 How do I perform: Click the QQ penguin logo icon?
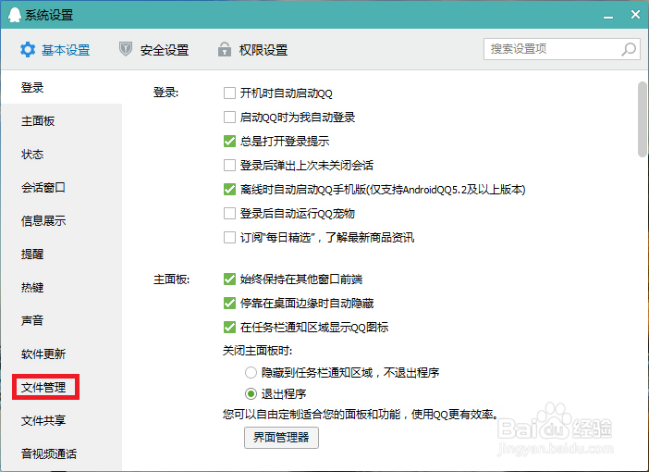tap(15, 15)
